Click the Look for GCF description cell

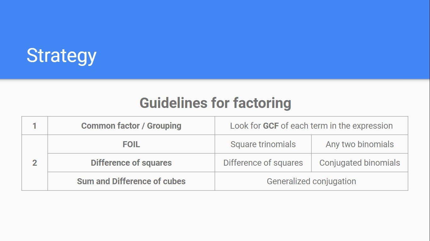pos(311,126)
